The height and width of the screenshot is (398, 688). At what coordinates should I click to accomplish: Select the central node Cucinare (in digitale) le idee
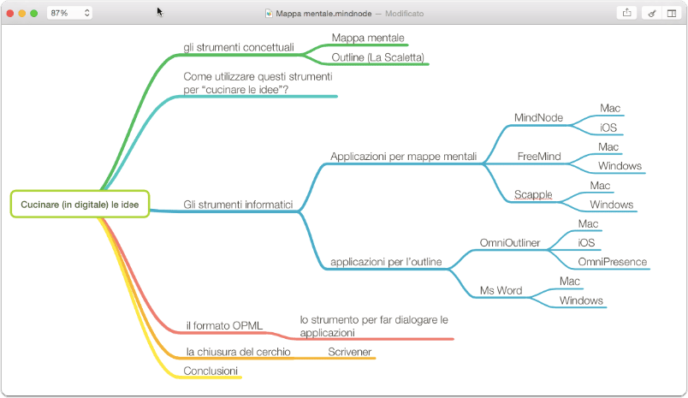[x=80, y=204]
